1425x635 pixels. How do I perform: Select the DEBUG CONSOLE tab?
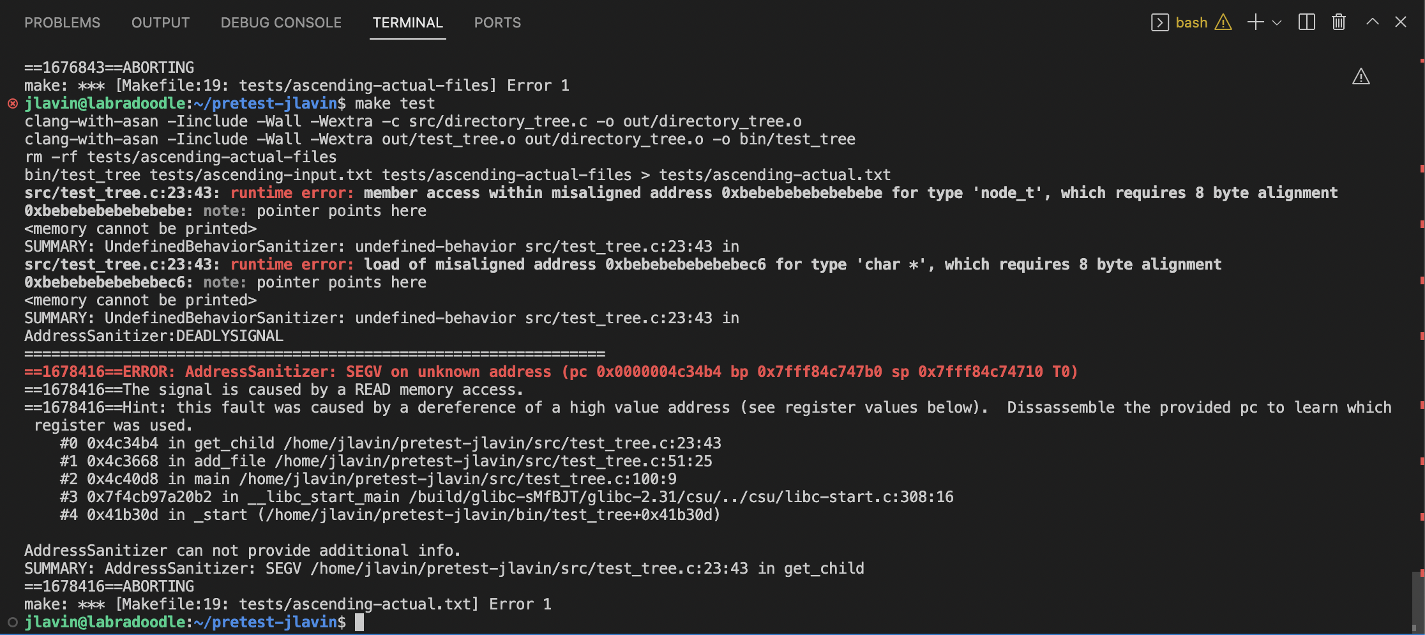coord(281,22)
